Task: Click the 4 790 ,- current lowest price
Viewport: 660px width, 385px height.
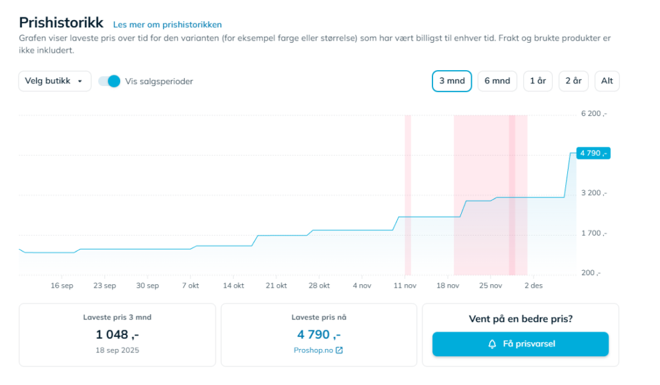Action: (318, 334)
